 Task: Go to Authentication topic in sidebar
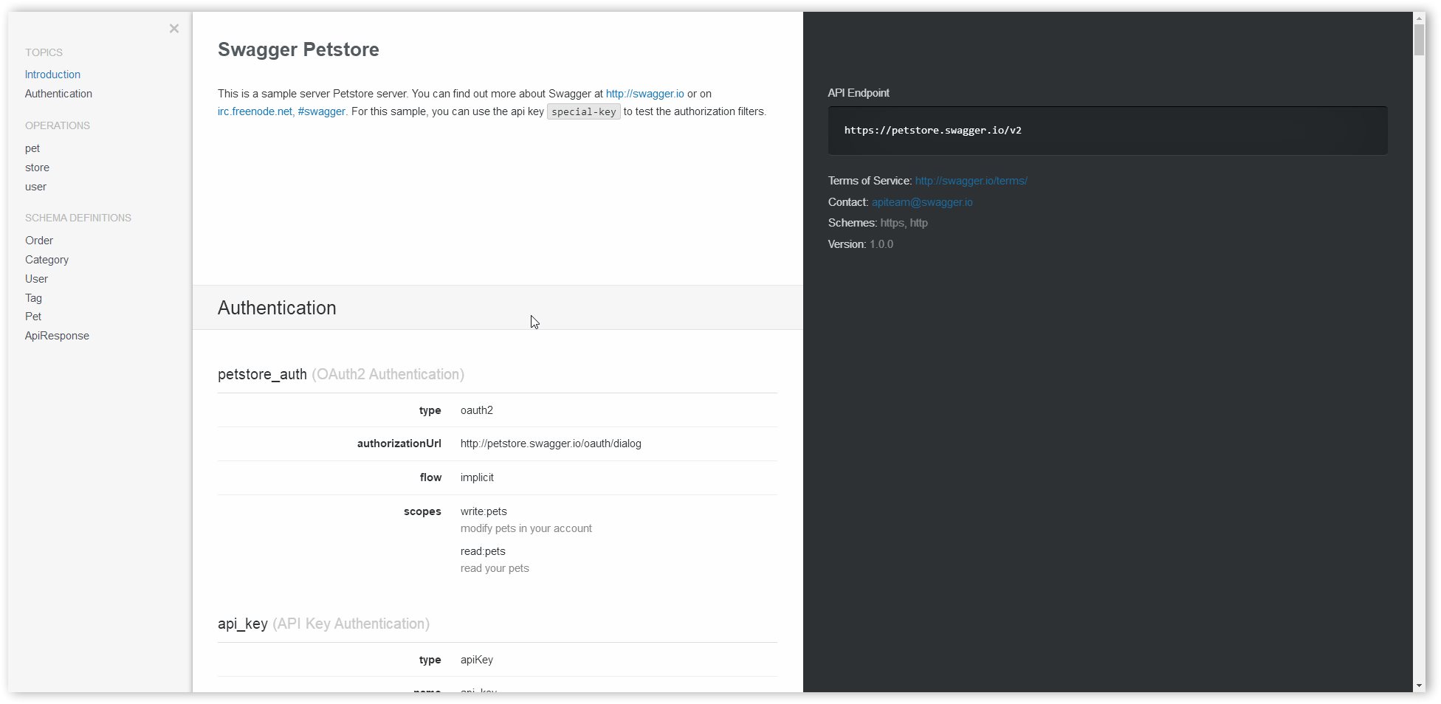(58, 94)
